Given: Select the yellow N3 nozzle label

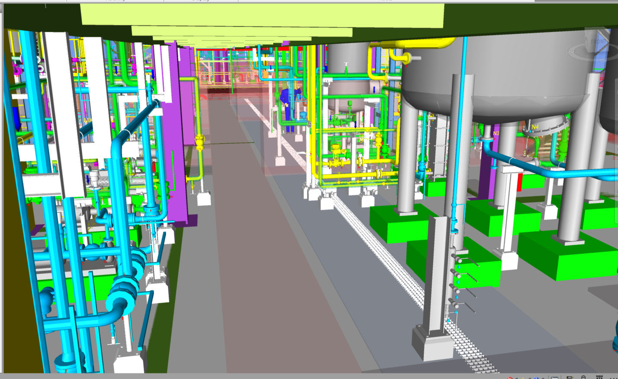Looking at the screenshot, I should tap(496, 133).
